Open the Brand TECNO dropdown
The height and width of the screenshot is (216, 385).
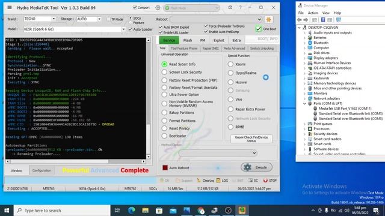pos(54,19)
